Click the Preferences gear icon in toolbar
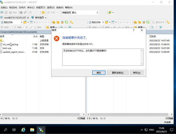 tap(43, 12)
